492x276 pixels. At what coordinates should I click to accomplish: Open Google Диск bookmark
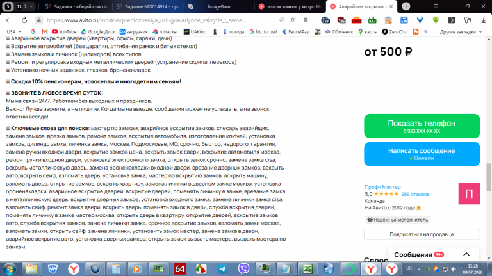point(98,31)
